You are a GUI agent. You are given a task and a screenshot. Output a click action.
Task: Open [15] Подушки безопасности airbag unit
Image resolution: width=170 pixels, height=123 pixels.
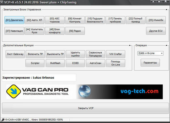(95, 20)
